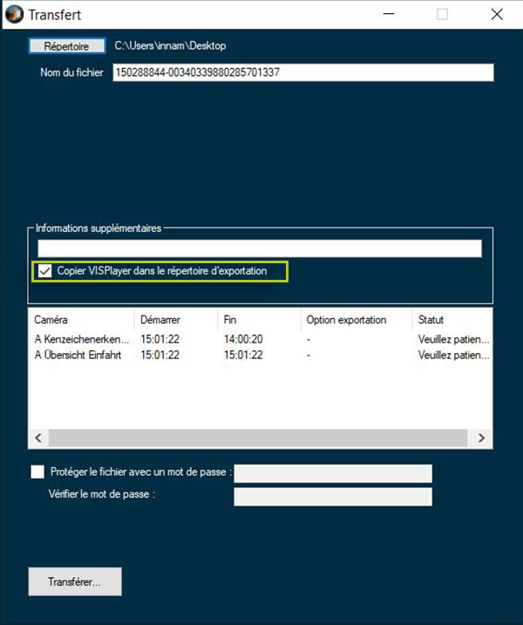Click the Statut column header
523x625 pixels.
452,320
